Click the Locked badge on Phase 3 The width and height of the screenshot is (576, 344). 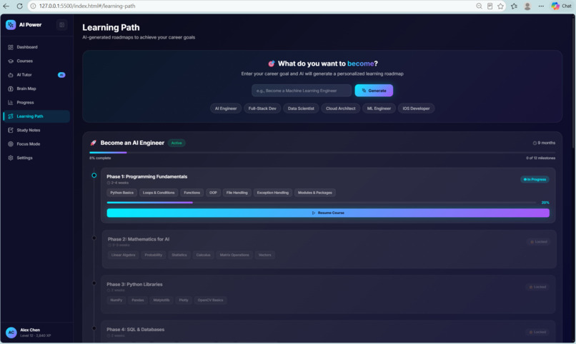[x=538, y=287]
